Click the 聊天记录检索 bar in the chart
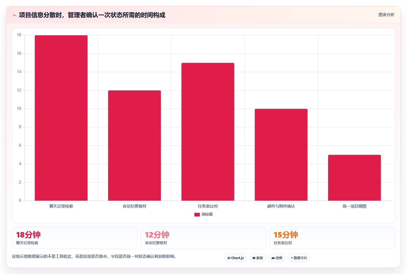 coord(61,118)
